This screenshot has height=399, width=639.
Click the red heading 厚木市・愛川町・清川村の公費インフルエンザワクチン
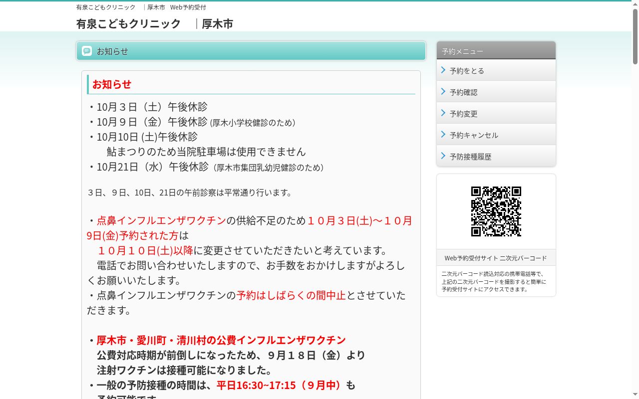click(x=221, y=340)
